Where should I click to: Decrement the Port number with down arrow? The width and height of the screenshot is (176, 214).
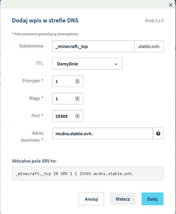(78, 117)
